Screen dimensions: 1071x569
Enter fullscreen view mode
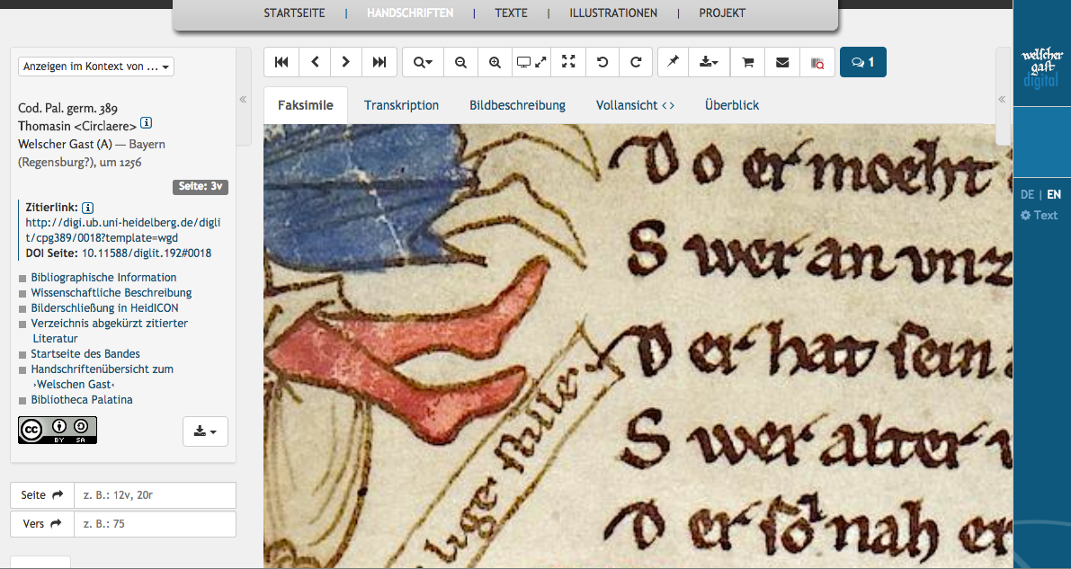tap(568, 62)
